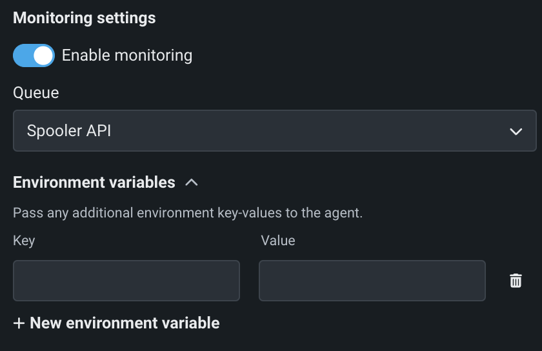Click the Enable monitoring label text
542x351 pixels.
click(127, 55)
